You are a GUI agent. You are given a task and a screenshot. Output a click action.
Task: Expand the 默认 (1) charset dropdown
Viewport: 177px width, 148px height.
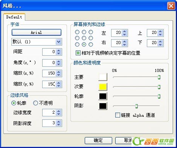click(59, 42)
